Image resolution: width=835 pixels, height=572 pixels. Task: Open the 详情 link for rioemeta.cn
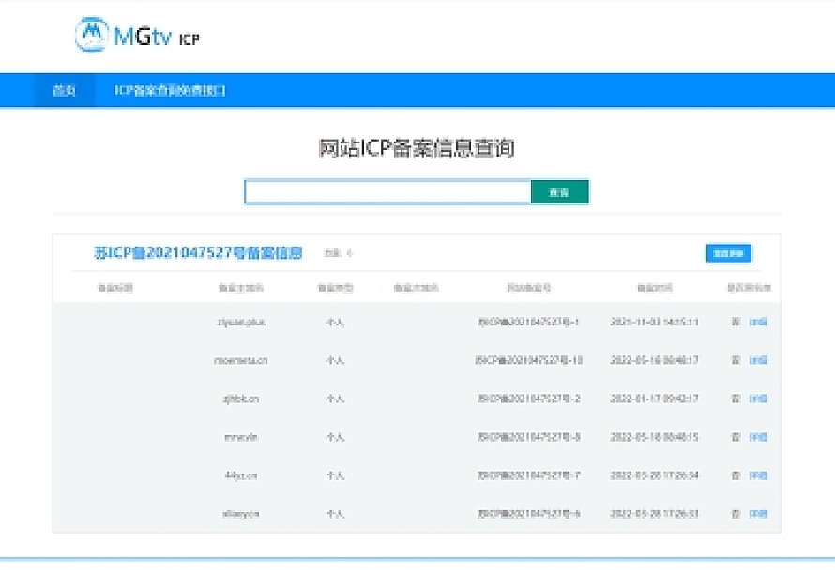(x=756, y=358)
